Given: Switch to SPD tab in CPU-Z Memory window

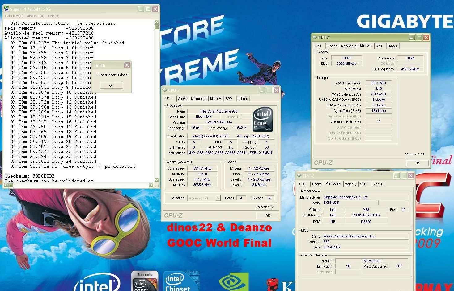Looking at the screenshot, I should pos(379,46).
